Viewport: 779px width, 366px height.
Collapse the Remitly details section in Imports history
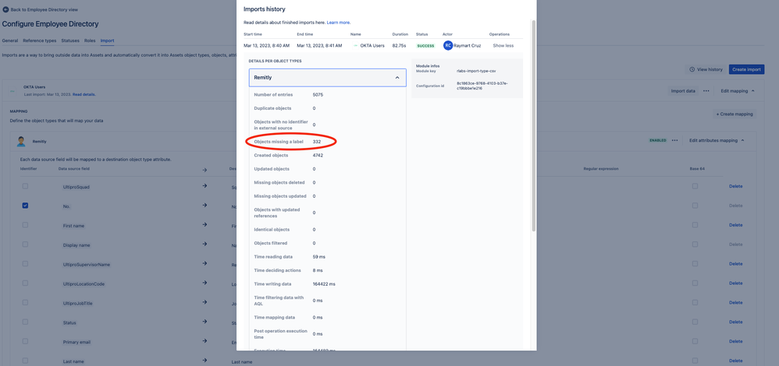(x=327, y=78)
